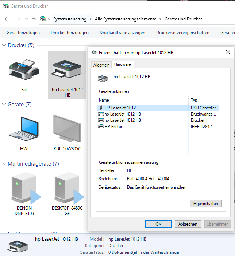Select the Fax printer icon
This screenshot has width=235, height=256.
click(x=24, y=70)
